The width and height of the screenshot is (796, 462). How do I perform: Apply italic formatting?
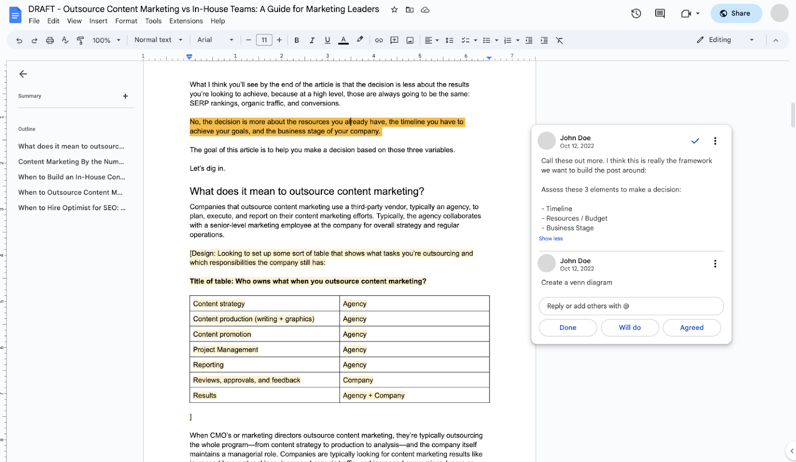(x=312, y=40)
